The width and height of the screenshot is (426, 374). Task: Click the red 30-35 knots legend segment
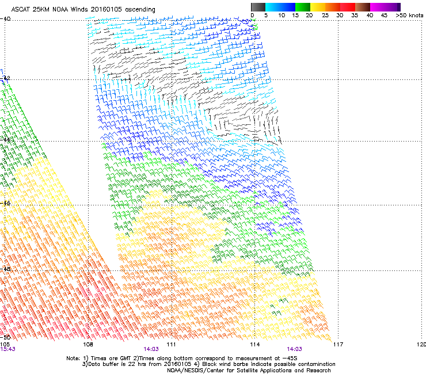click(348, 7)
